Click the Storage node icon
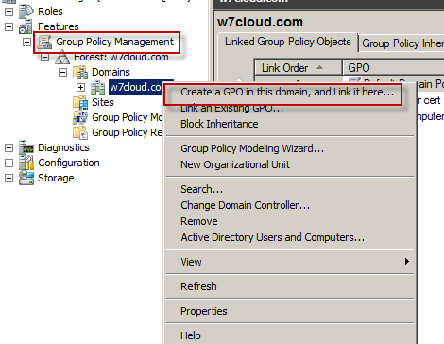The height and width of the screenshot is (344, 444). click(26, 178)
